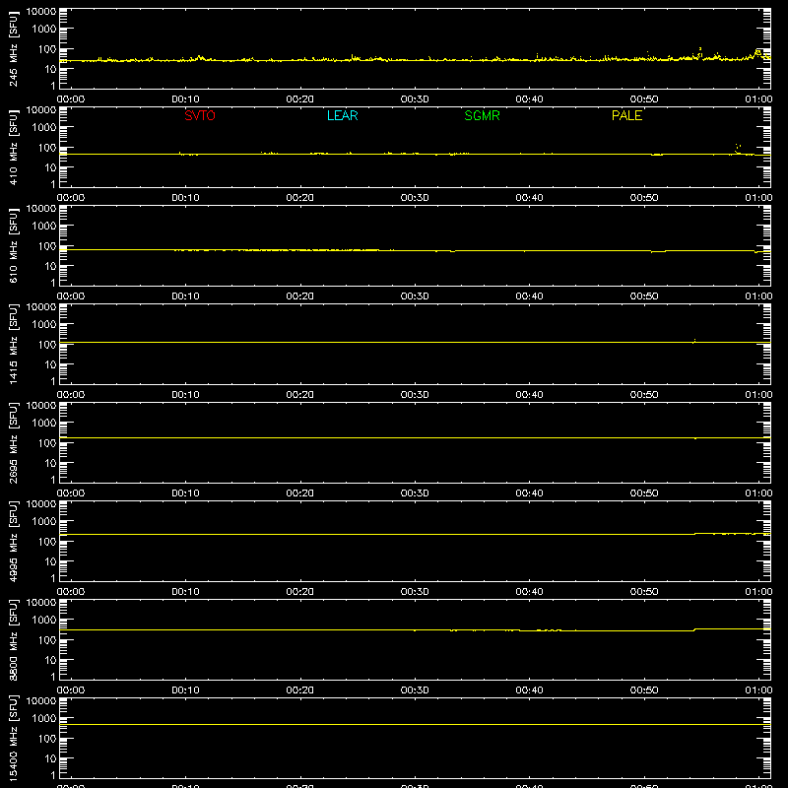Select the 610 MHz [SFU] axis label
This screenshot has width=788, height=788.
click(x=13, y=245)
